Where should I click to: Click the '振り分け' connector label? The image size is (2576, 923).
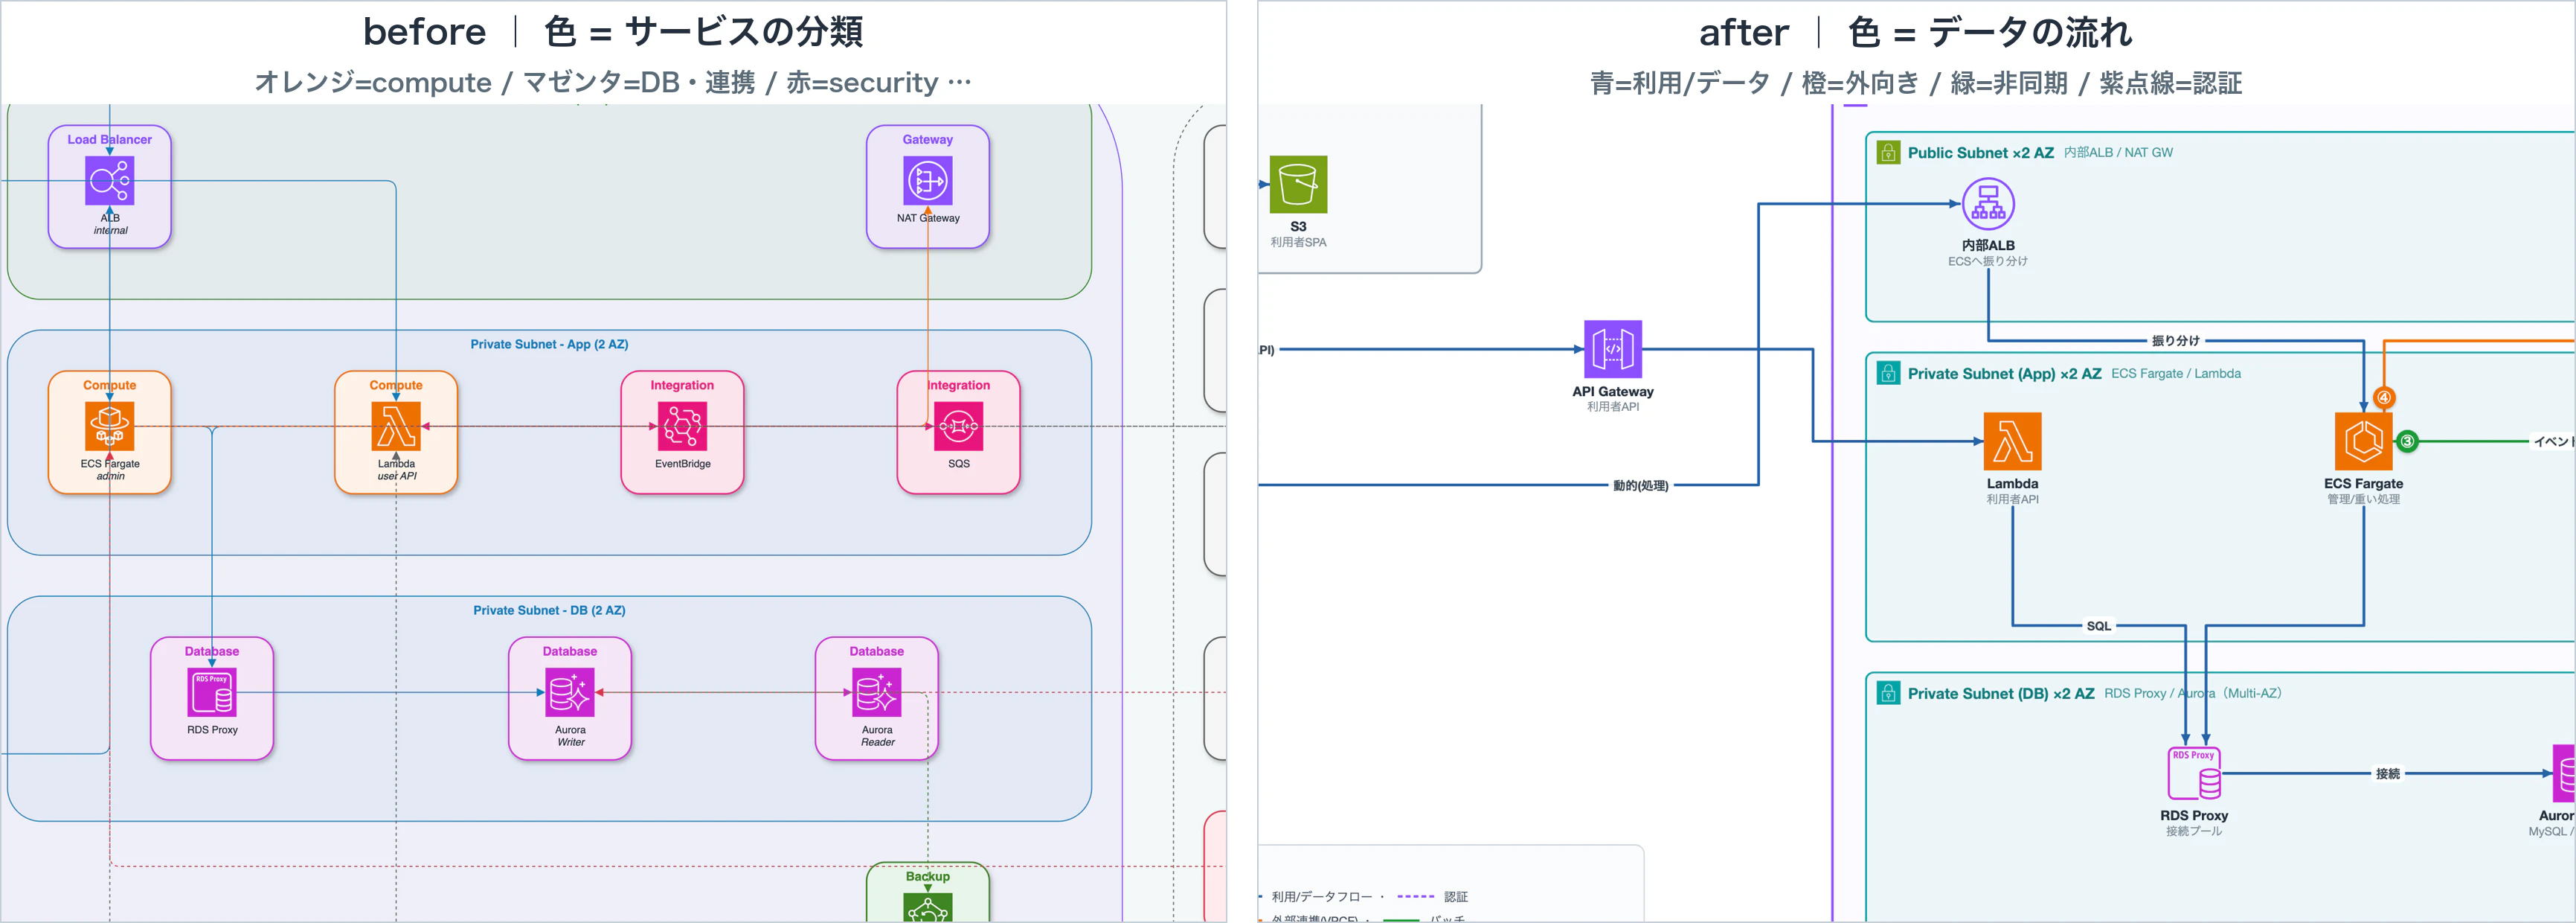[2175, 342]
